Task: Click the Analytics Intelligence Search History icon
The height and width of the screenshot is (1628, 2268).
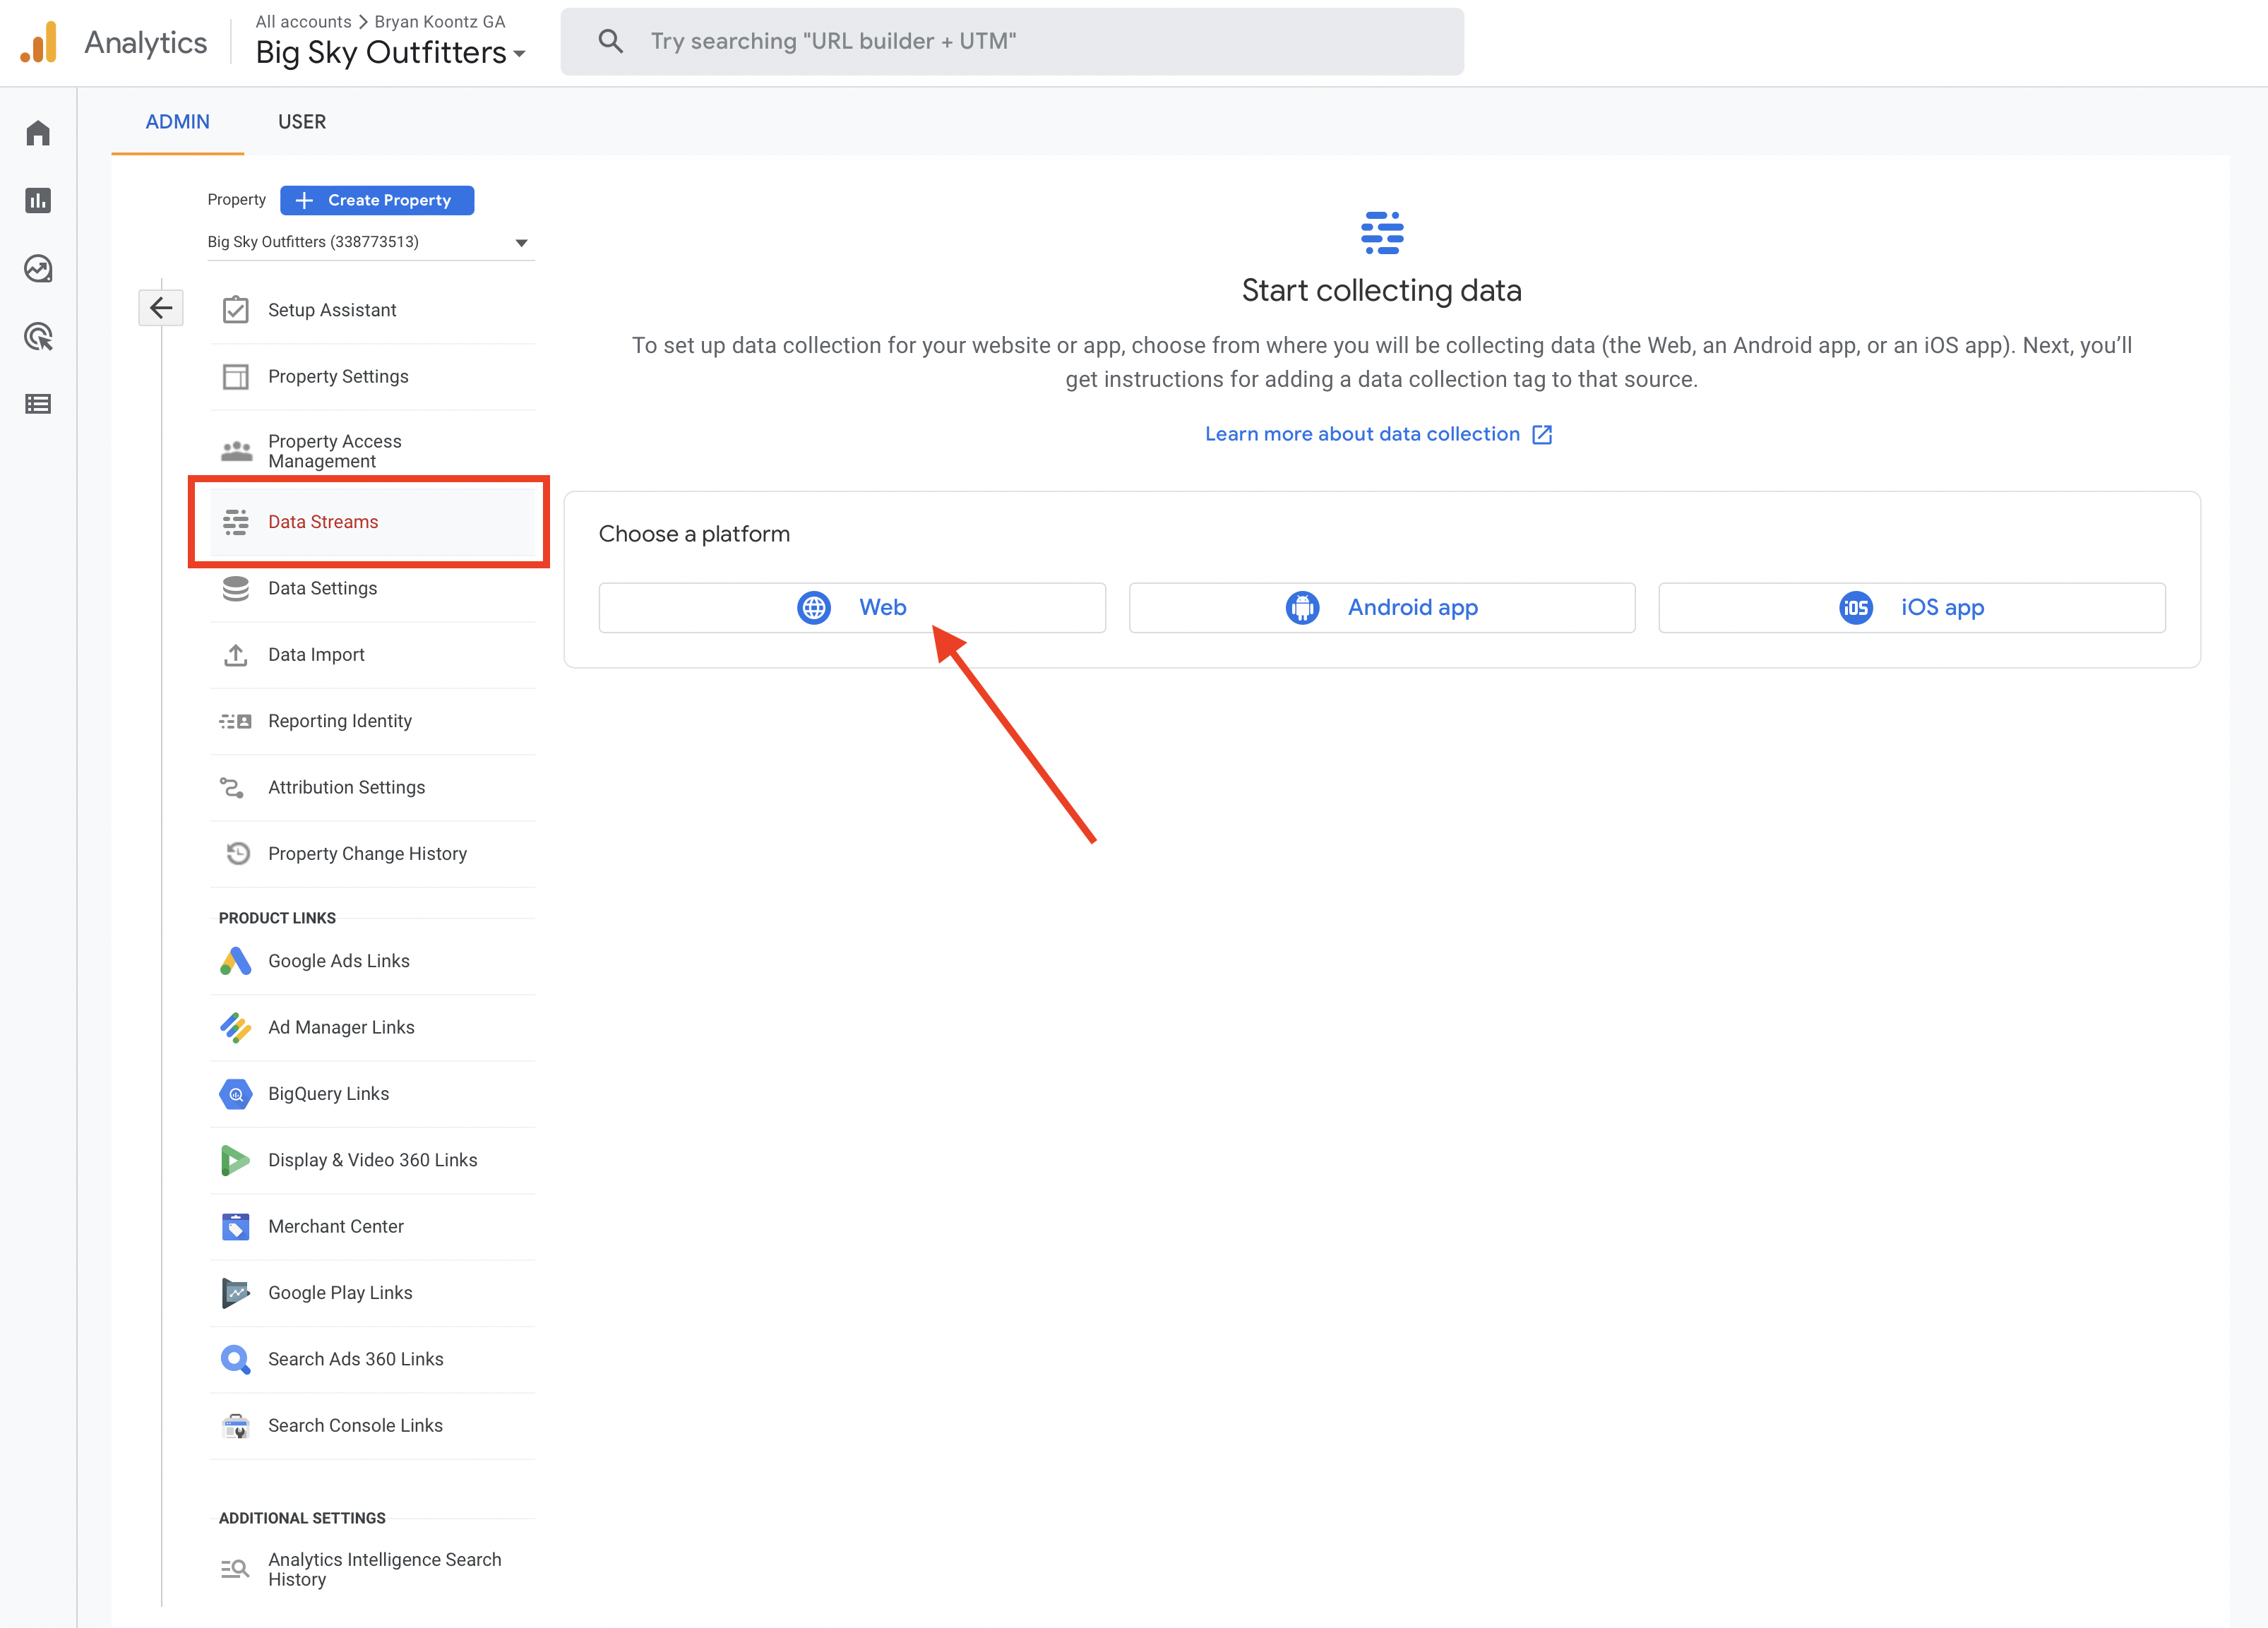Action: click(234, 1569)
